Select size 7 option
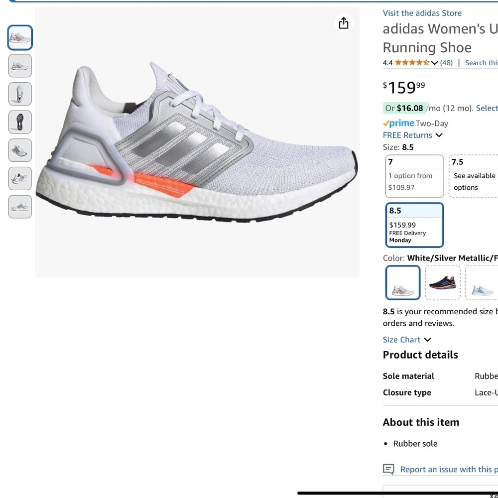 pyautogui.click(x=414, y=176)
